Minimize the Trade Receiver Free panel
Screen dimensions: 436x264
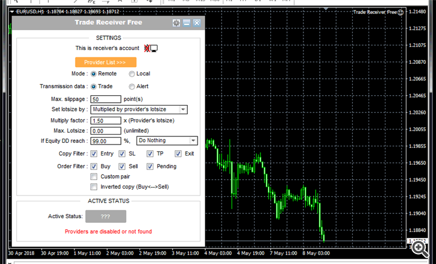click(x=187, y=23)
